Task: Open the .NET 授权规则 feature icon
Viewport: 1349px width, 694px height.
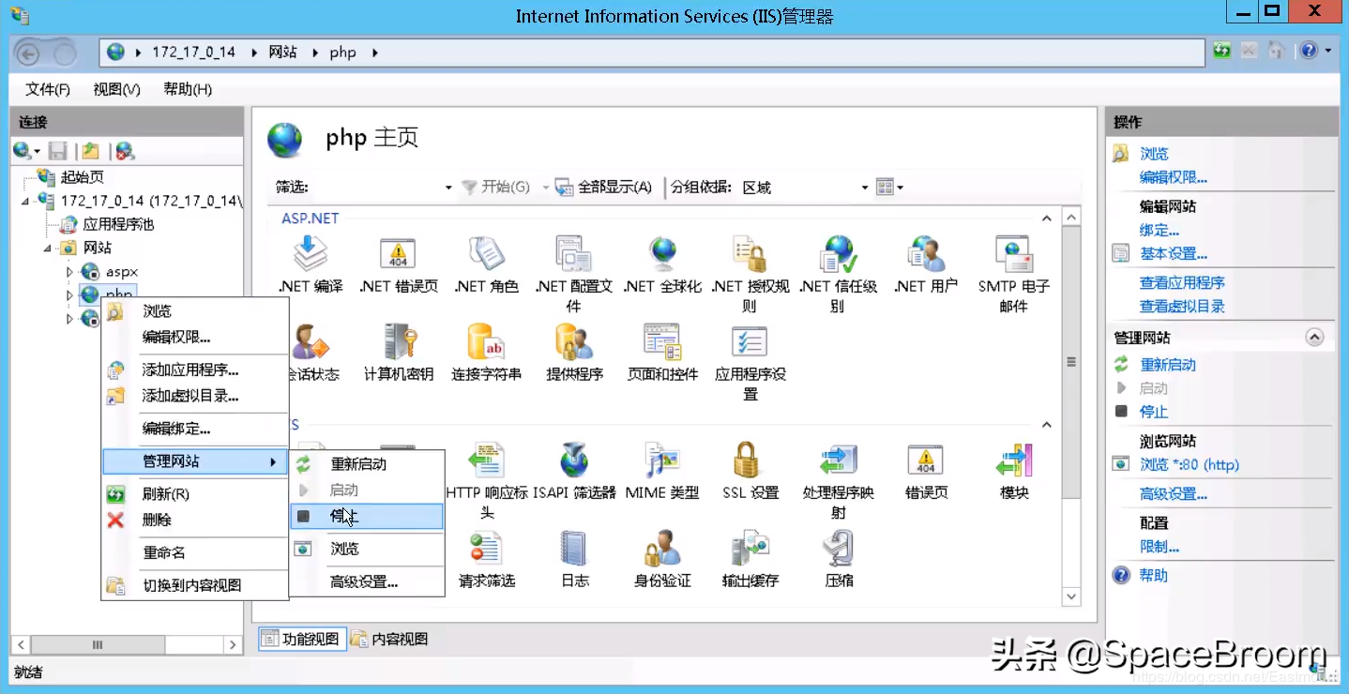Action: (750, 253)
